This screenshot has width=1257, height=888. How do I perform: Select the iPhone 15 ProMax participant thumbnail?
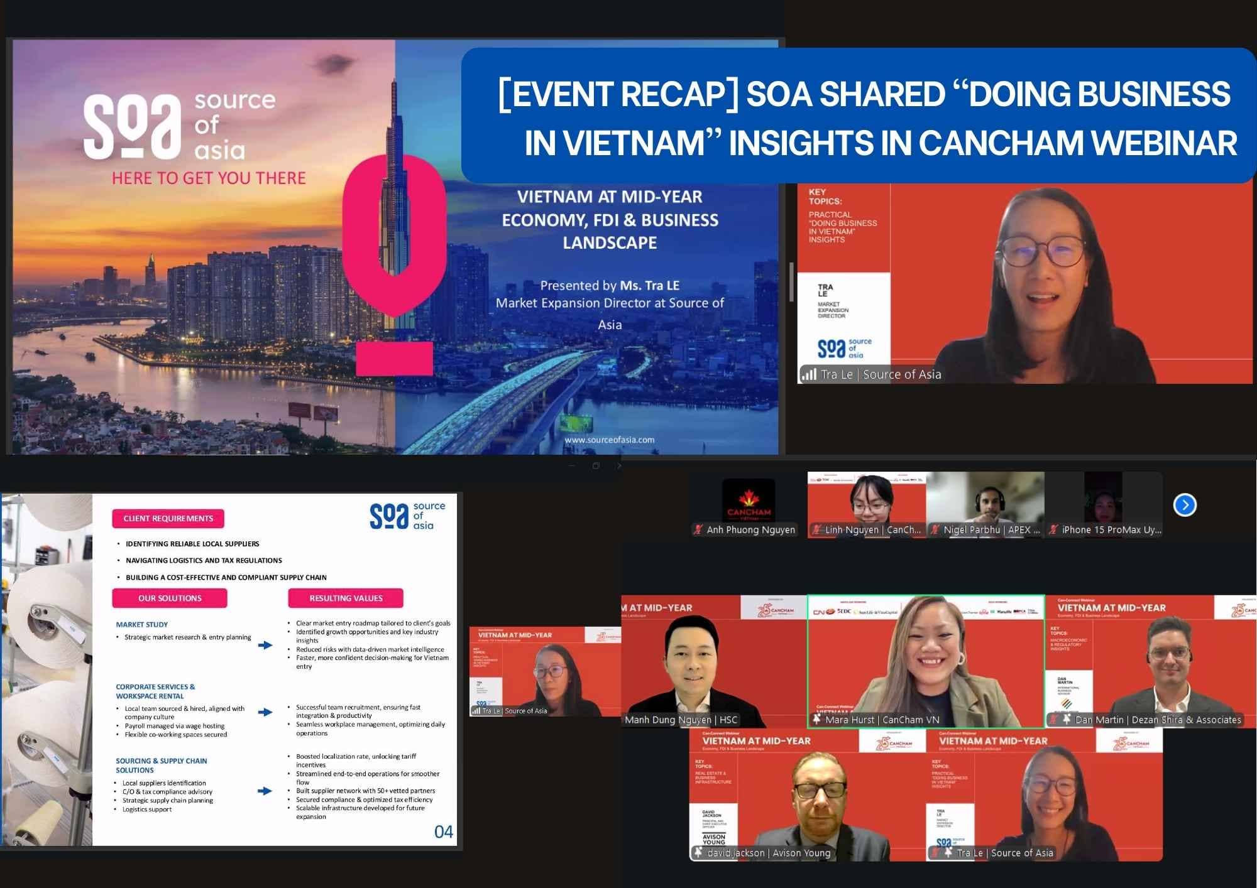pyautogui.click(x=1104, y=504)
